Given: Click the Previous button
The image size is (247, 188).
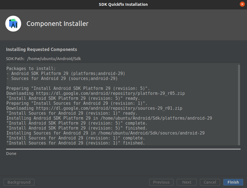Looking at the screenshot, I should (x=161, y=182).
